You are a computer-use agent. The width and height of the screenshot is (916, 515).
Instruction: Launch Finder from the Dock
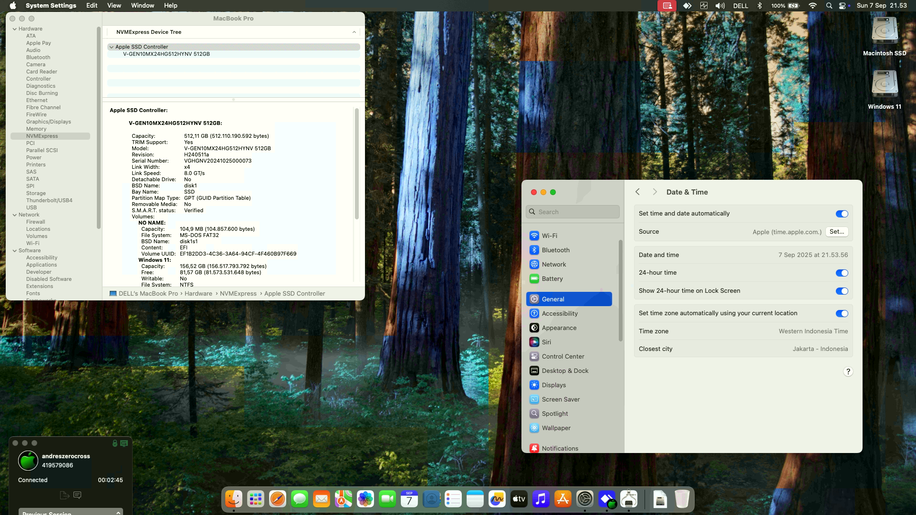pyautogui.click(x=234, y=499)
